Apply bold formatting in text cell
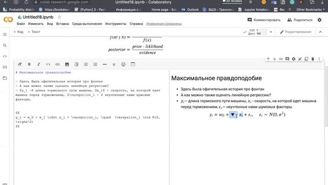Image resolution: width=328 pixels, height=185 pixels. [29, 64]
